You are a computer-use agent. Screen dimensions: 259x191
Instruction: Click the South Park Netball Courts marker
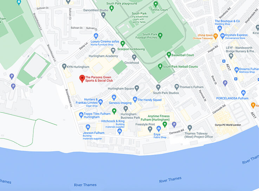(x=160, y=66)
